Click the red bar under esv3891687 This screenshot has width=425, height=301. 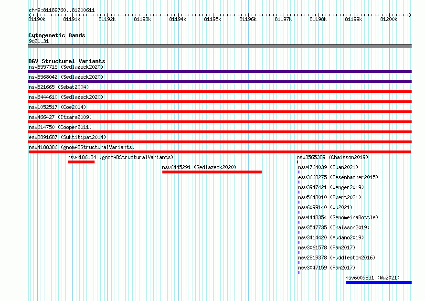[x=220, y=142]
